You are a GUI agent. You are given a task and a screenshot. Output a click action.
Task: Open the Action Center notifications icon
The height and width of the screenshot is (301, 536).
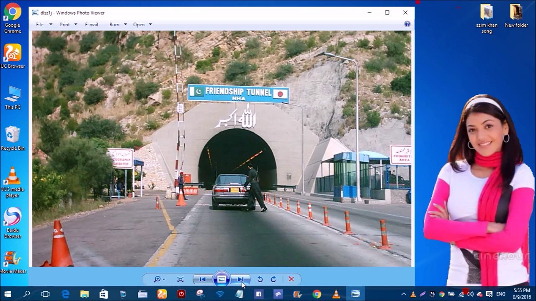coord(489,294)
